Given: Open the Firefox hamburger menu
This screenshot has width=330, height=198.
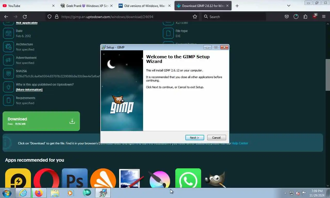Looking at the screenshot, I should (324, 16).
